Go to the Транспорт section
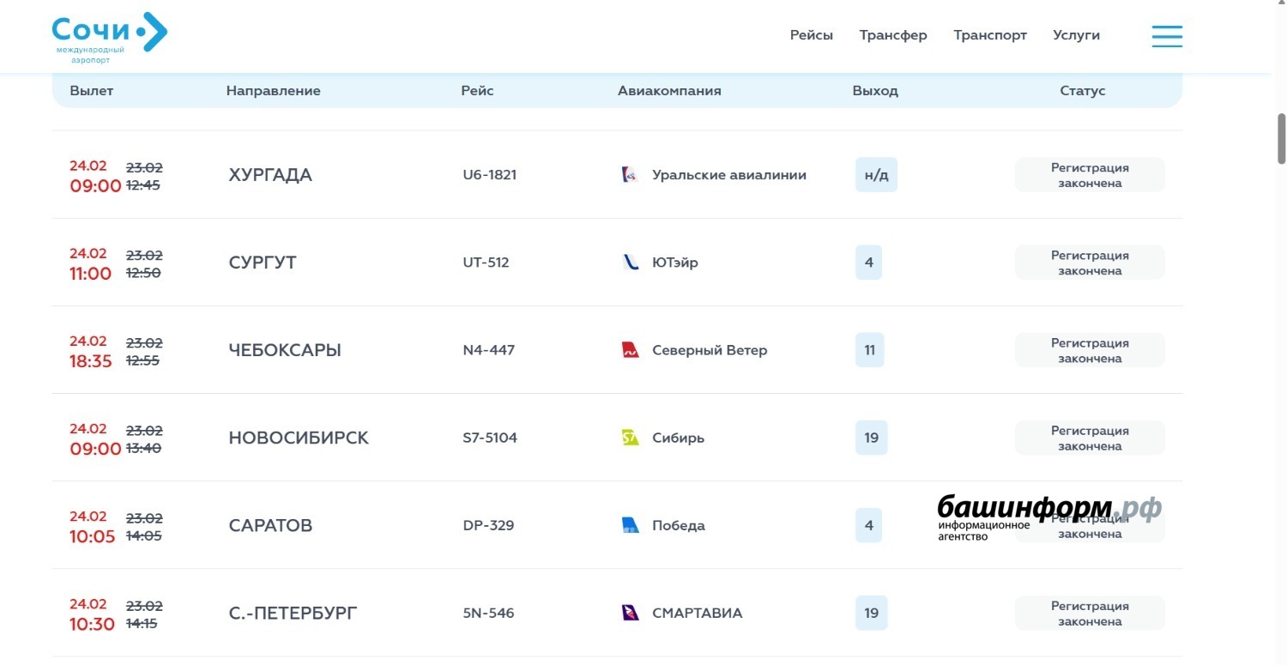Viewport: 1287px width, 665px height. click(x=990, y=35)
